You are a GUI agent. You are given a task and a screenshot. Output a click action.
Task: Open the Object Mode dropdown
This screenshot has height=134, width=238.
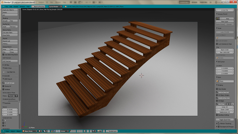click(30, 131)
